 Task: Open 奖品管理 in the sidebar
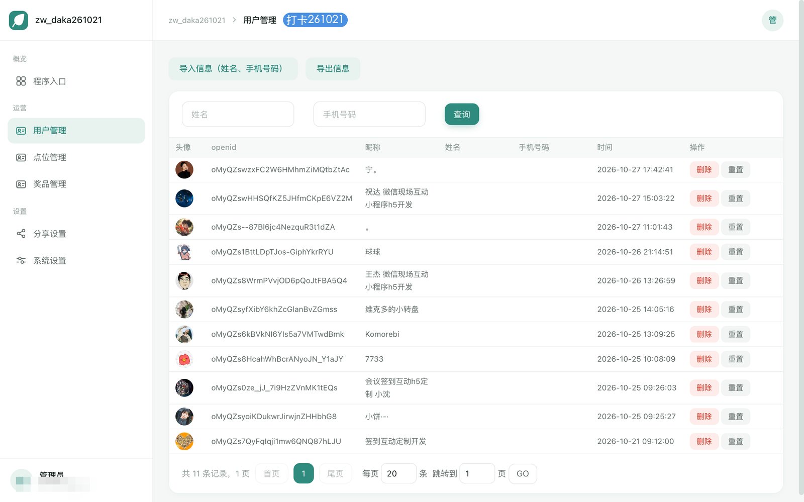coord(76,184)
